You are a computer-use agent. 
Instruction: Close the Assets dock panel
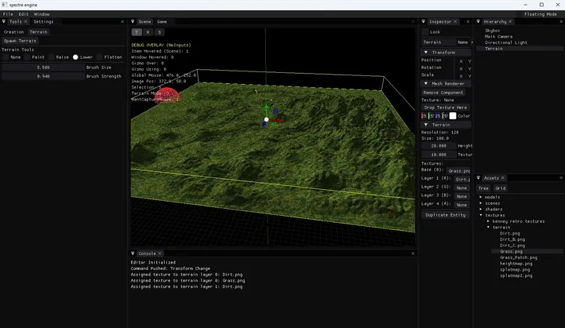(x=560, y=178)
